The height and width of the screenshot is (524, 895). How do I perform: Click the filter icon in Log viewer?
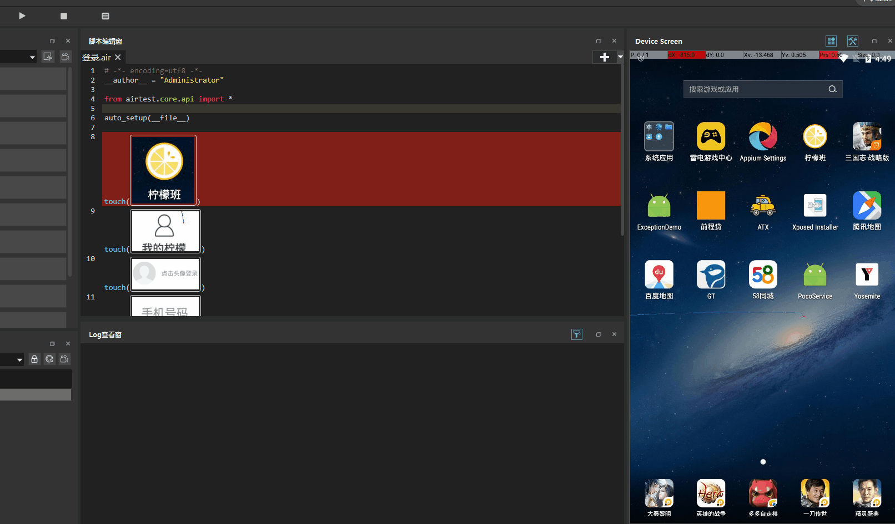577,334
